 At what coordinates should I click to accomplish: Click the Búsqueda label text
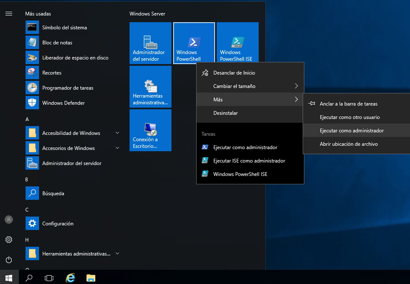point(53,194)
